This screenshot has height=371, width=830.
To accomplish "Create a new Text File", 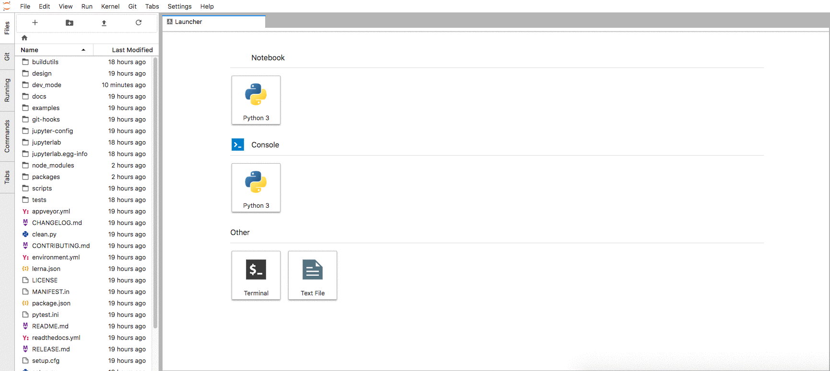I will pos(313,275).
